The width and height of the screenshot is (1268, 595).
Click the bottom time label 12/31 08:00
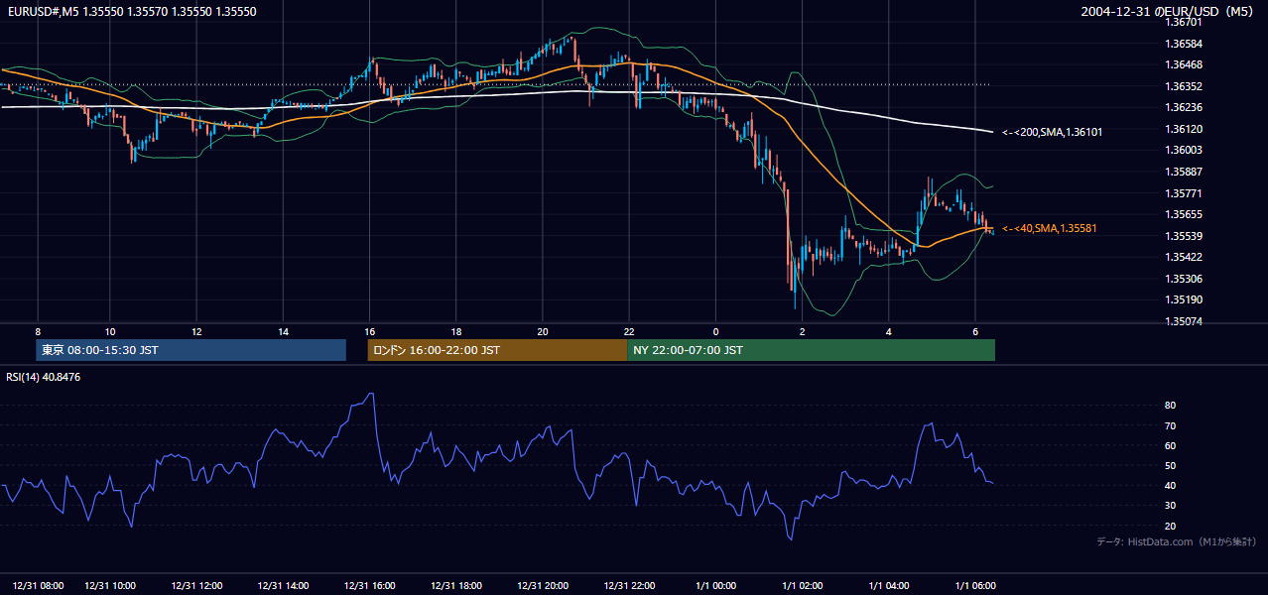tap(39, 585)
